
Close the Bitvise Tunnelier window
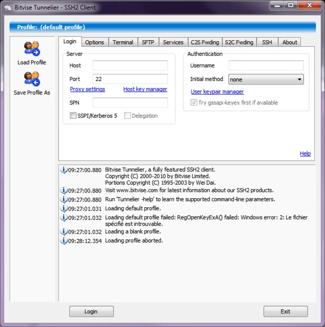click(x=310, y=5)
